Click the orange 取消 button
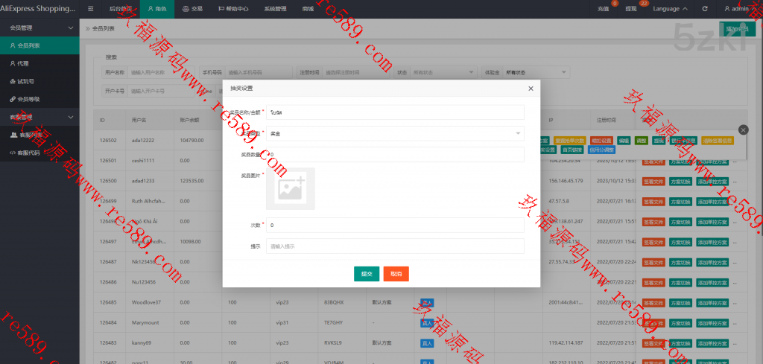Viewport: 763px width, 364px height. (396, 274)
